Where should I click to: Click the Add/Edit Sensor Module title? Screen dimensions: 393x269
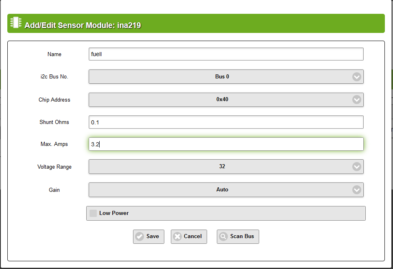click(83, 25)
